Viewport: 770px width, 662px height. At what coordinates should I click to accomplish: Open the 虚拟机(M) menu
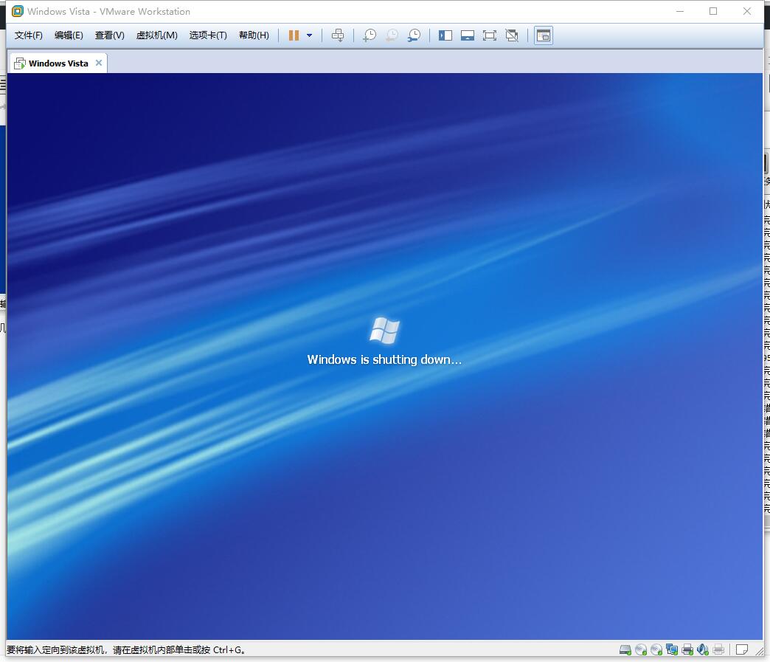[x=156, y=35]
